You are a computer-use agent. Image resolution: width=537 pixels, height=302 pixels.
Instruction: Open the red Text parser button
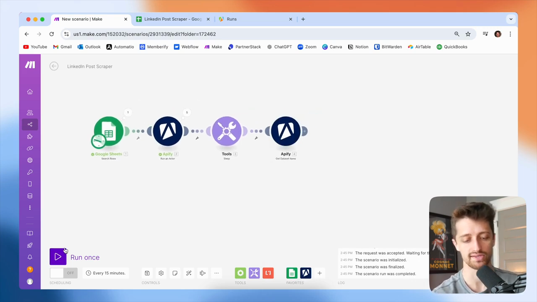pyautogui.click(x=268, y=273)
